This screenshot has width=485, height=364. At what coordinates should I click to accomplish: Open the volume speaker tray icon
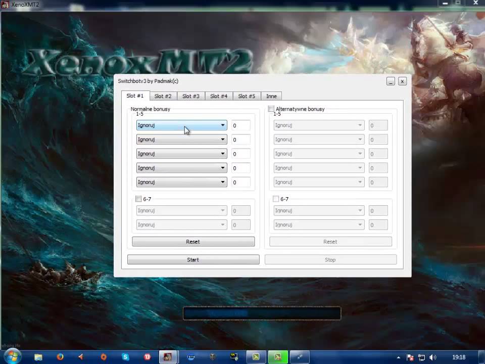point(433,357)
